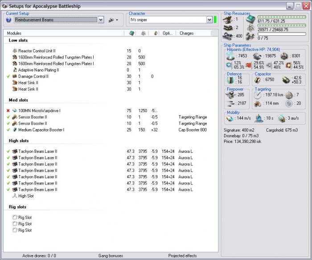Open Projected effects tab at bottom
The image size is (312, 260).
(x=182, y=256)
